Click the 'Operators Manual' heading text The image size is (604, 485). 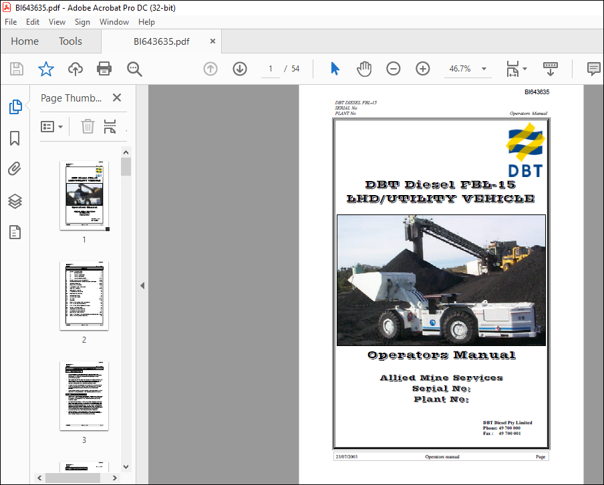[x=441, y=355]
